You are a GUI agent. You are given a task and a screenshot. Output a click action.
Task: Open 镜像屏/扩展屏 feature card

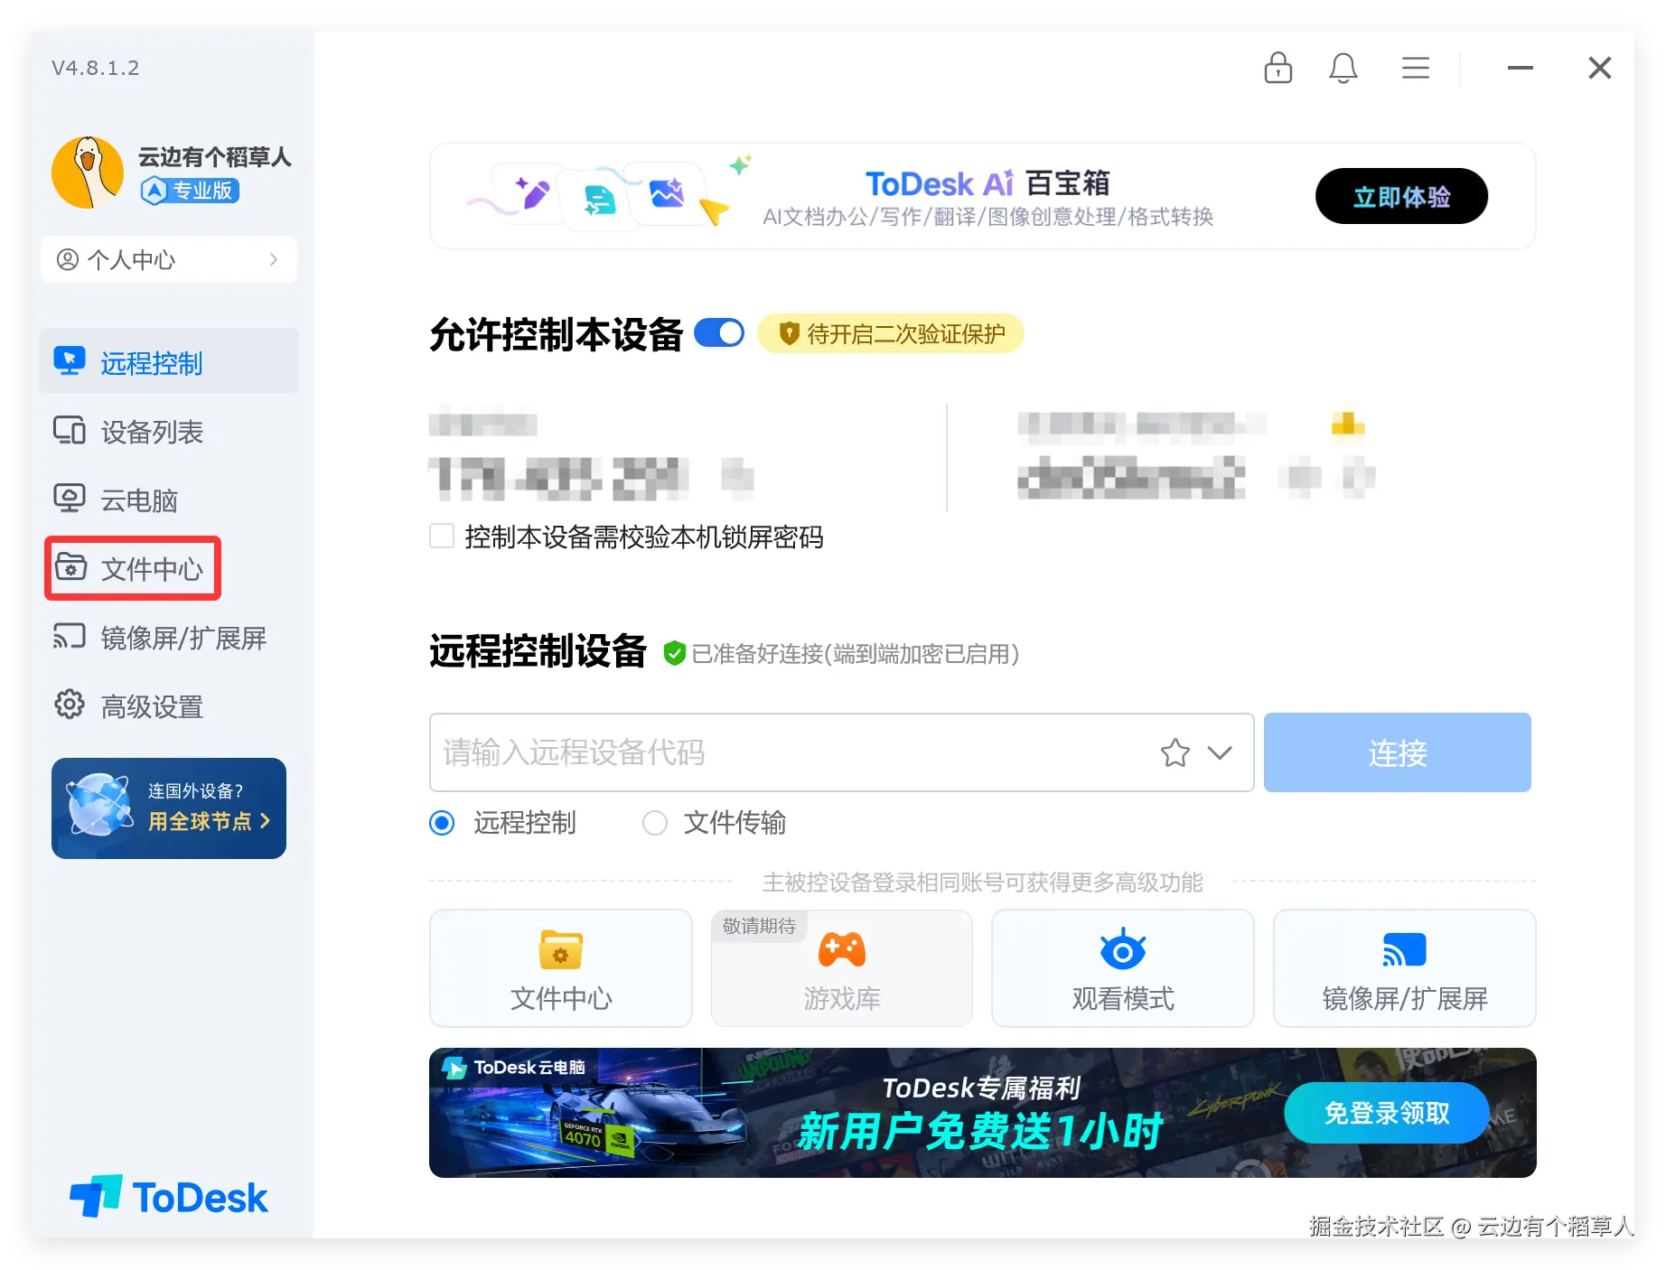[1405, 968]
